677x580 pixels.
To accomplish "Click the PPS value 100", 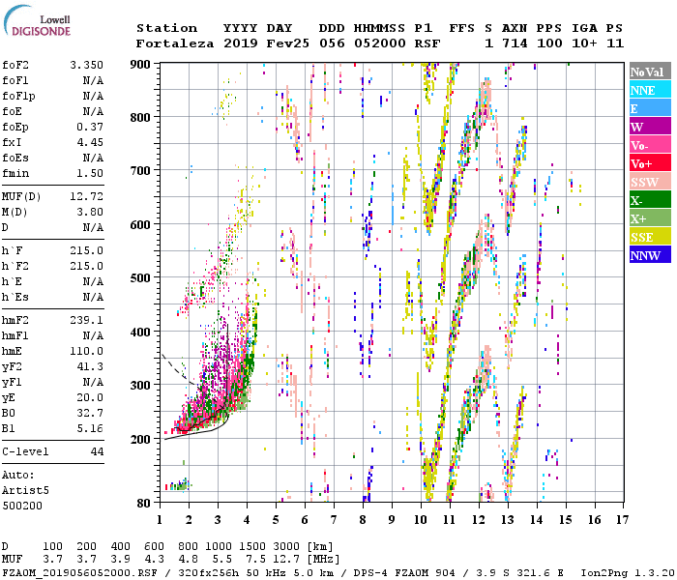I will click(x=549, y=43).
